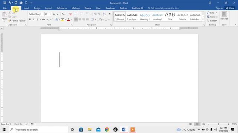Toggle Subscript formatting
238x133 pixels.
pyautogui.click(x=47, y=19)
